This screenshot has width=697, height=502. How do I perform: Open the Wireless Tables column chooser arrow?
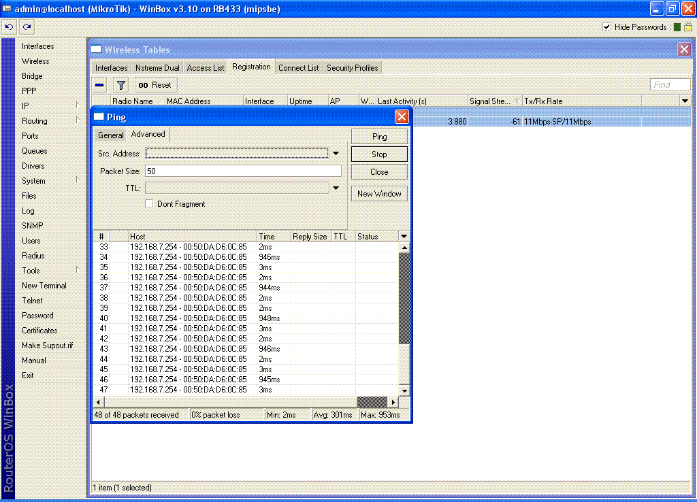coord(685,101)
